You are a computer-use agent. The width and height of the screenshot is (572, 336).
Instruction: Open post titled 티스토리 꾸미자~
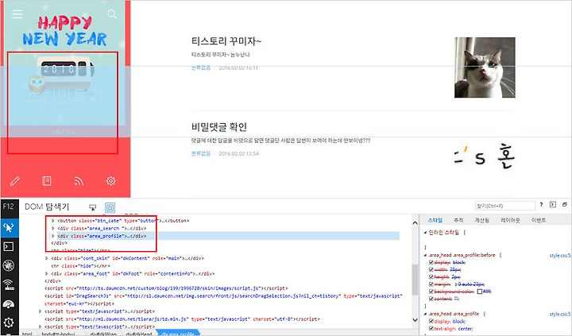pos(226,41)
